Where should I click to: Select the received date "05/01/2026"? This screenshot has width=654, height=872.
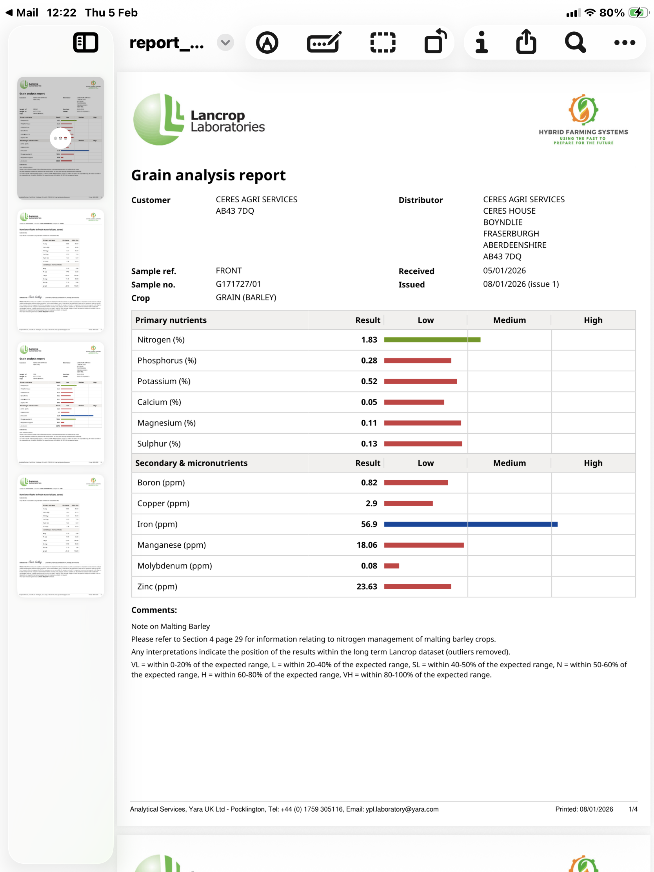pyautogui.click(x=505, y=271)
